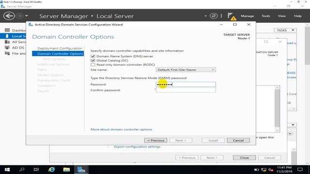
Task: Click the Server Manager back arrow
Action: click(9, 16)
